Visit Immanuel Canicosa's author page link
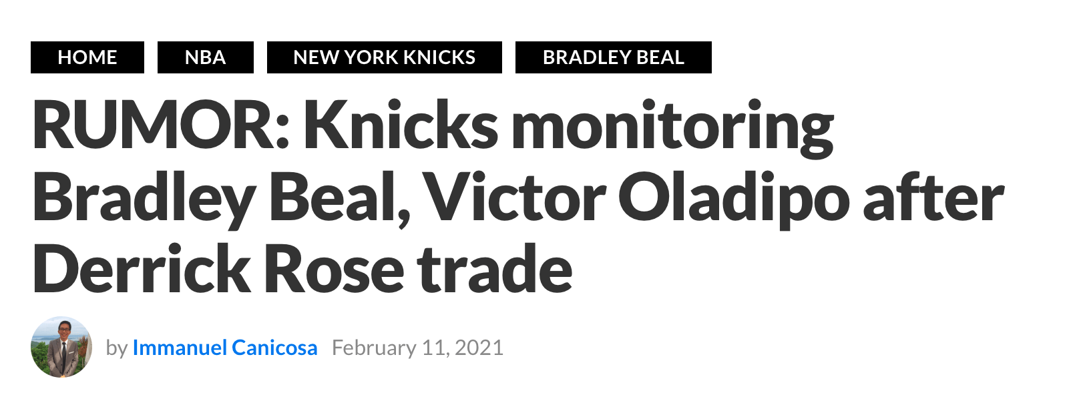Image resolution: width=1067 pixels, height=407 pixels. point(225,348)
